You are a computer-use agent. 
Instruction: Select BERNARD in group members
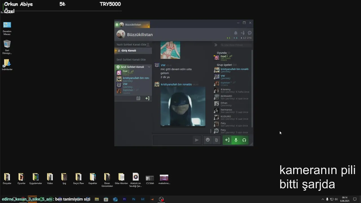233,97
